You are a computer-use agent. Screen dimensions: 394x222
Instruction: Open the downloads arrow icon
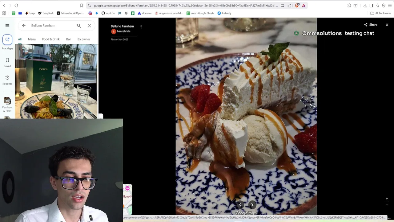(x=365, y=6)
